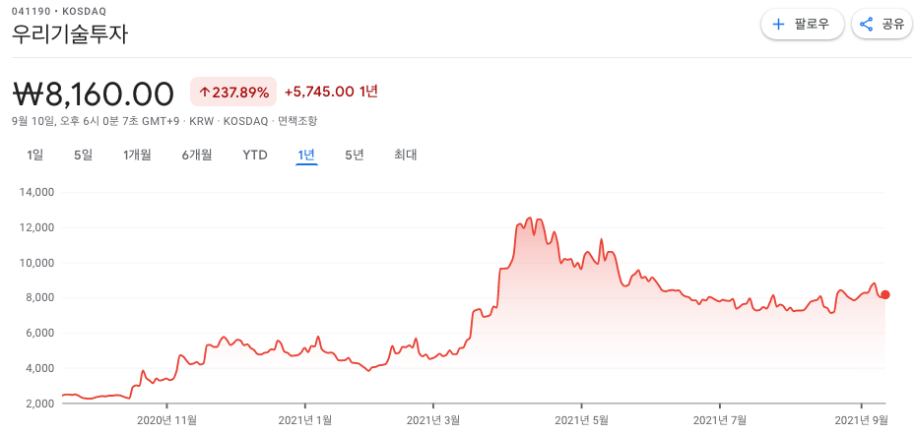Click the 우리기술투자 stock title

70,34
